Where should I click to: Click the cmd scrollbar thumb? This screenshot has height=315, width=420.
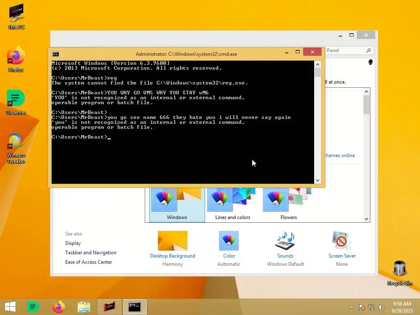pos(317,72)
